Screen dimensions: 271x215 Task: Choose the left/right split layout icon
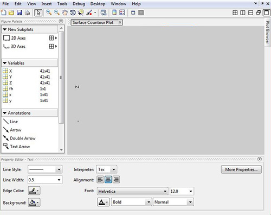coord(243,12)
